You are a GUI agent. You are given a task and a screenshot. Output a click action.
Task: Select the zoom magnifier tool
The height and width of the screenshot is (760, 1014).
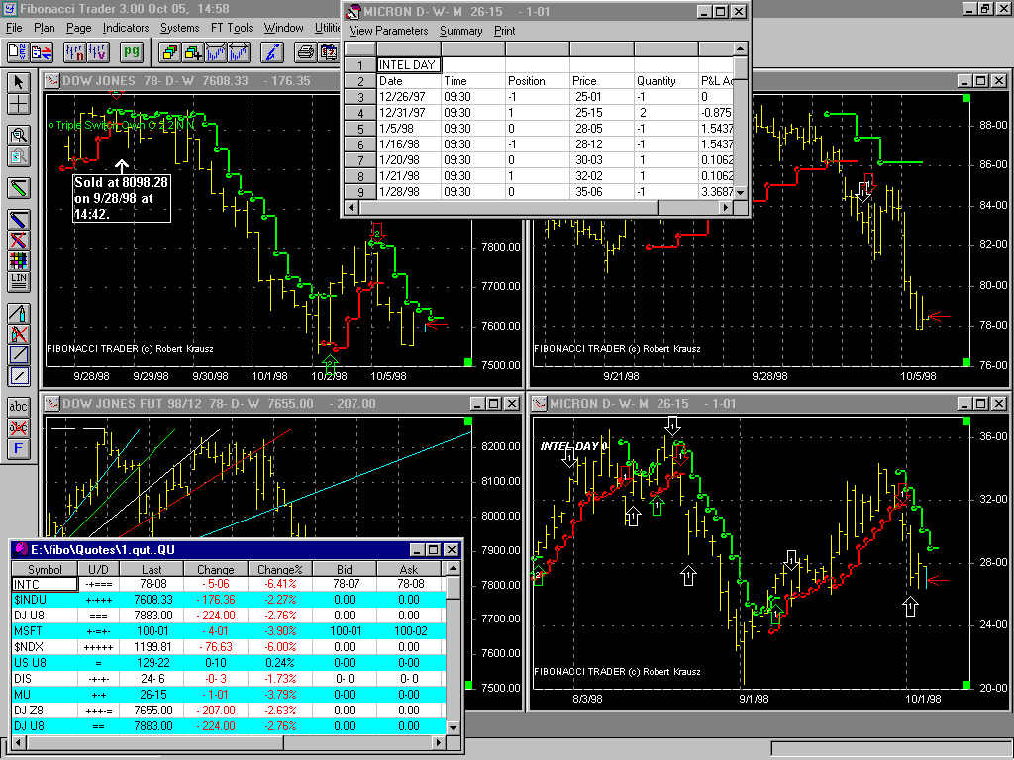pyautogui.click(x=18, y=135)
